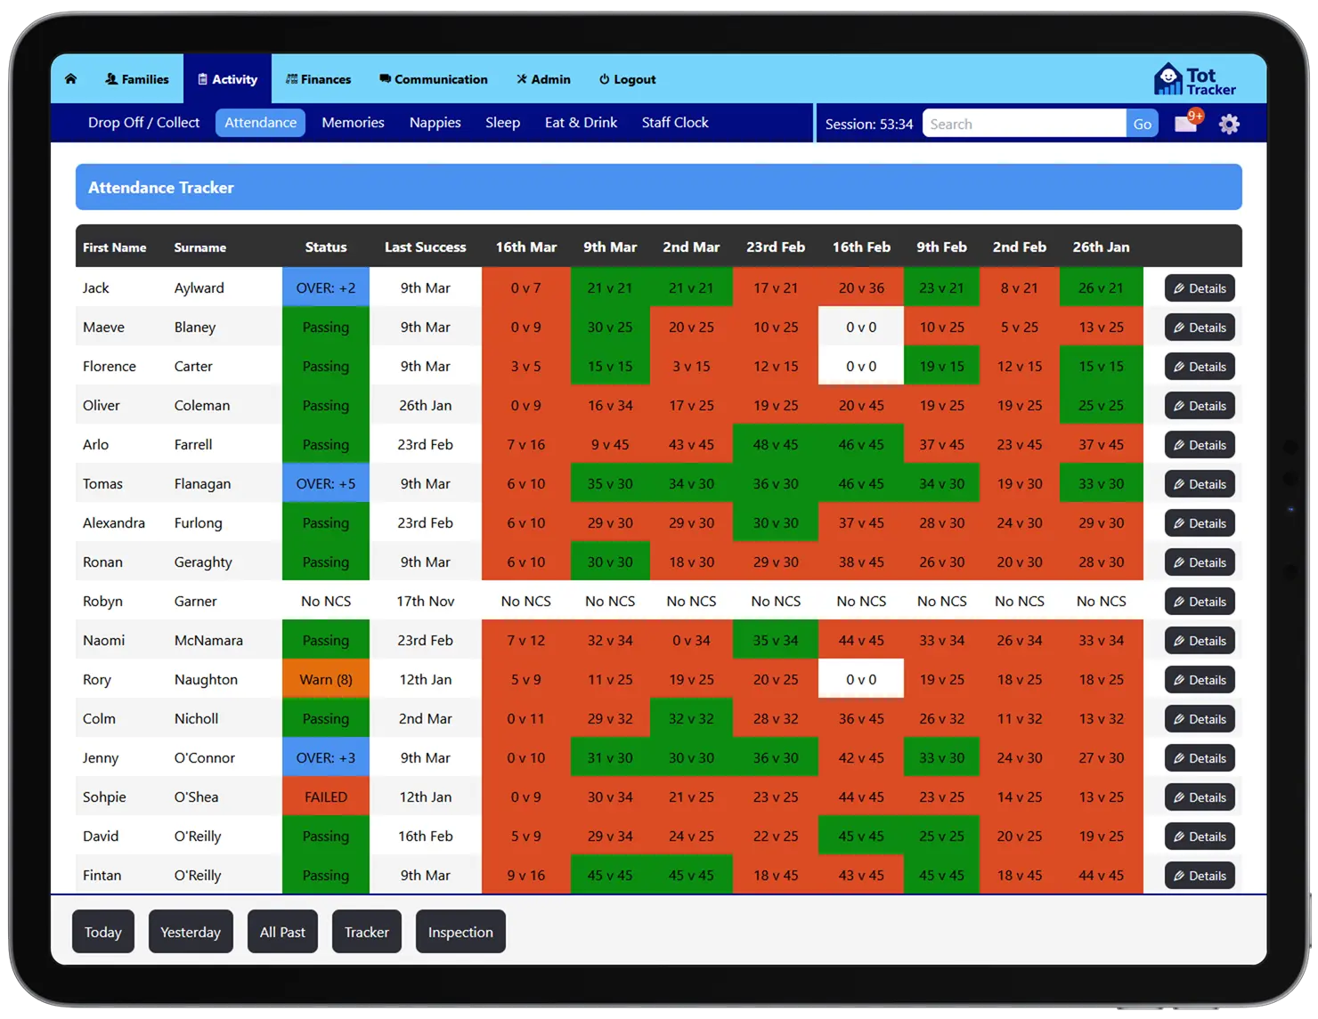The width and height of the screenshot is (1318, 1019).
Task: Select the Families section icon
Action: [110, 78]
